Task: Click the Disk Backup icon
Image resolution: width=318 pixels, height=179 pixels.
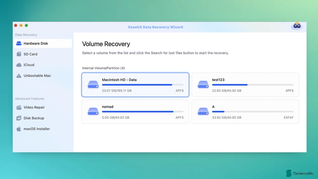Action: tap(19, 118)
